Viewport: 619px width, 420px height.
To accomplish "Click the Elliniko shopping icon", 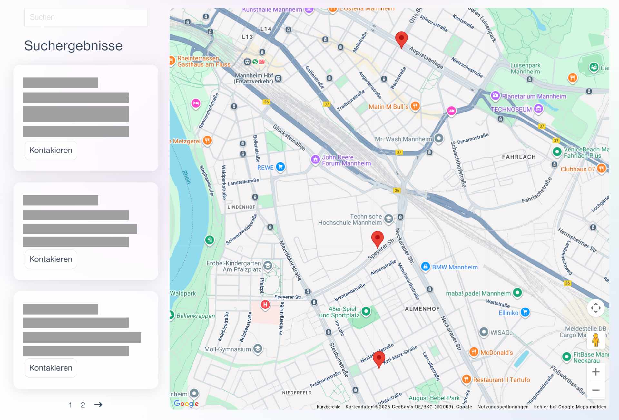I will click(525, 312).
